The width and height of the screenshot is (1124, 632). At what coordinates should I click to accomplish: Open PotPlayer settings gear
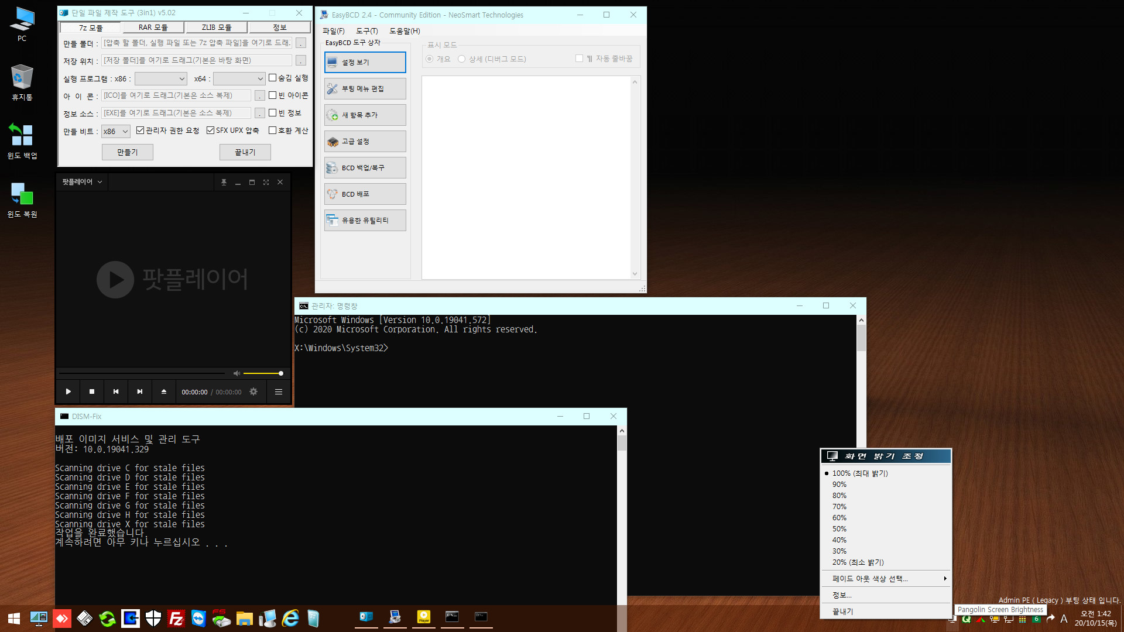[x=253, y=391]
